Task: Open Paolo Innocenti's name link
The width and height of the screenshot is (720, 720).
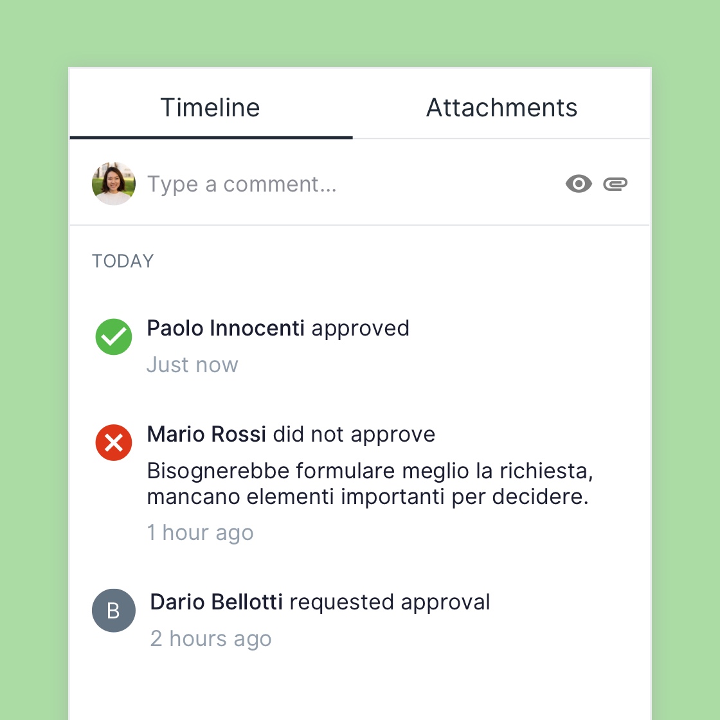Action: coord(226,328)
